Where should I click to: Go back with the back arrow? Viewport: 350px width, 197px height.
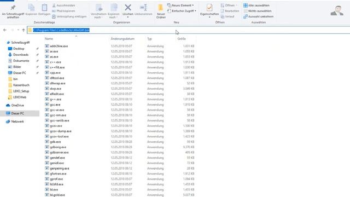(5, 30)
